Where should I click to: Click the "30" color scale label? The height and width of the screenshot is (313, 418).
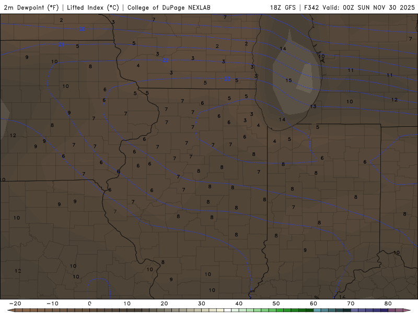(202, 304)
